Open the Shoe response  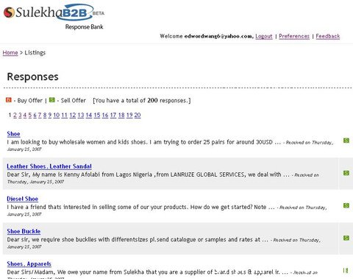[x=13, y=134]
